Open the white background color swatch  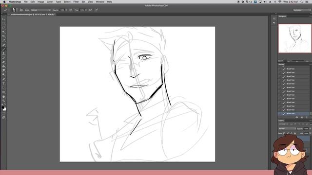pyautogui.click(x=5, y=110)
